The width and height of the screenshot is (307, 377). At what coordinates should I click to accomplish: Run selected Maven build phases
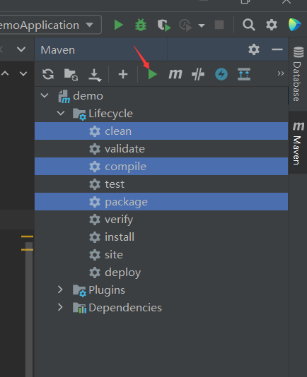tap(152, 74)
